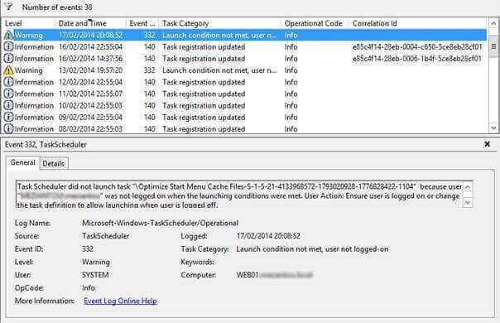
Task: Click description box scroll down arrow
Action: click(468, 202)
